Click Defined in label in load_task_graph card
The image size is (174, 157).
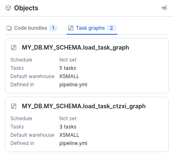(22, 85)
